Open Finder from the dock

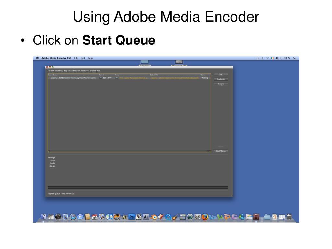point(43,217)
